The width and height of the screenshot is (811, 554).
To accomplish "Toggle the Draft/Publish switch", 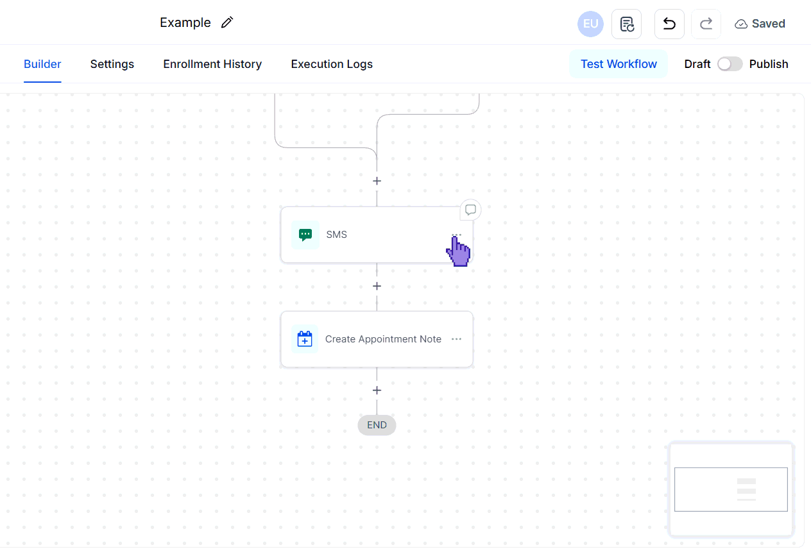I will [730, 64].
